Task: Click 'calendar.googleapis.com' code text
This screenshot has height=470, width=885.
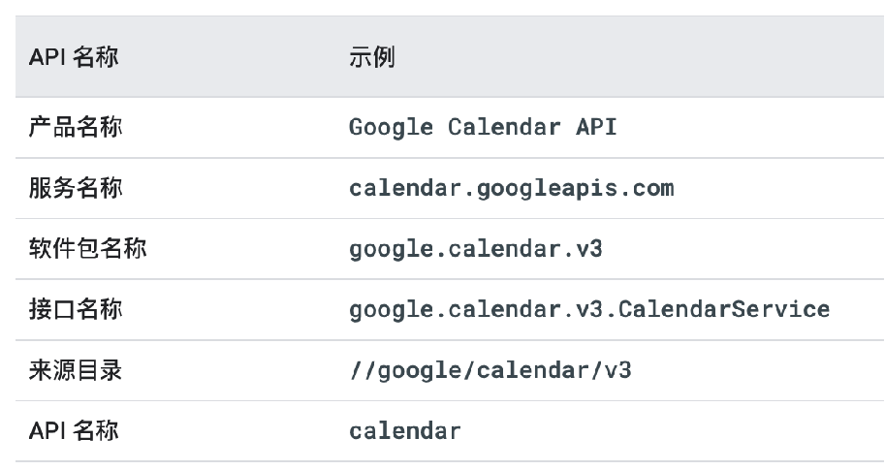Action: (512, 188)
